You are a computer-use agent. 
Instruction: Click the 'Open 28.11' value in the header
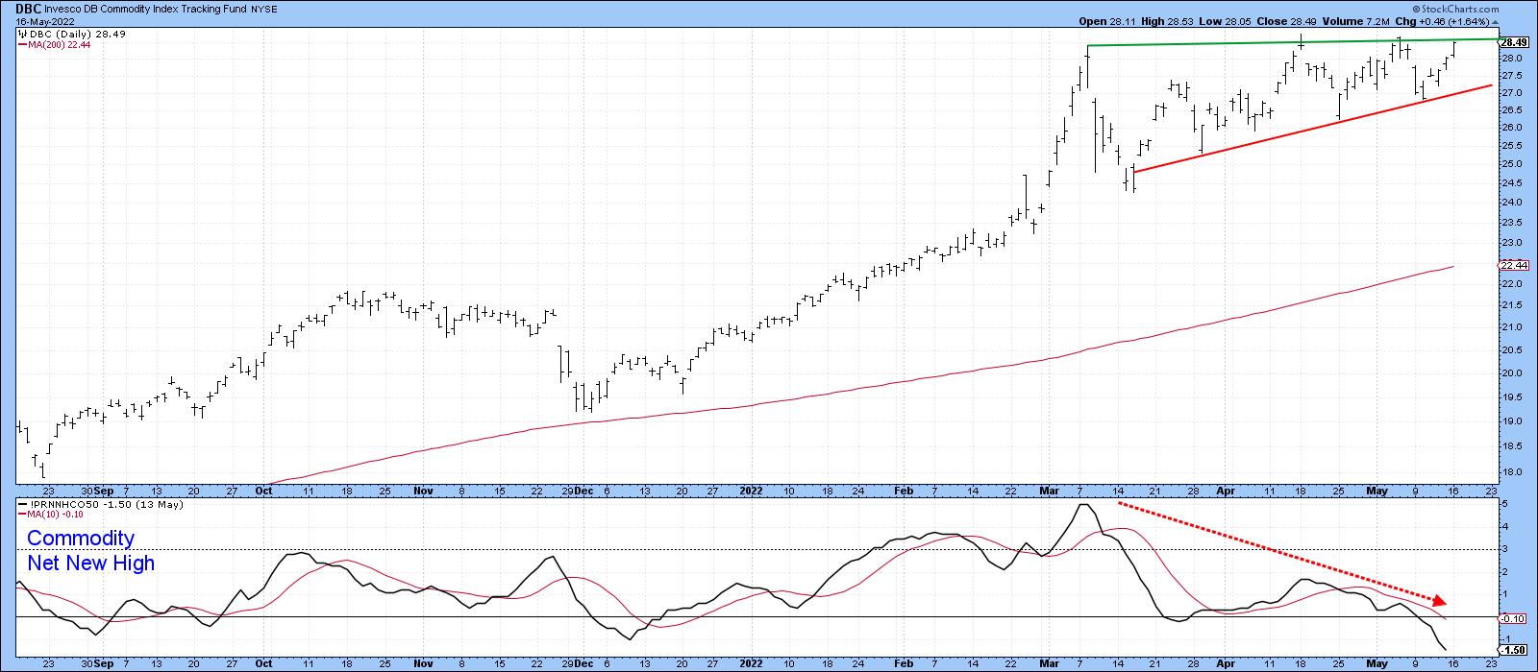coord(1106,21)
